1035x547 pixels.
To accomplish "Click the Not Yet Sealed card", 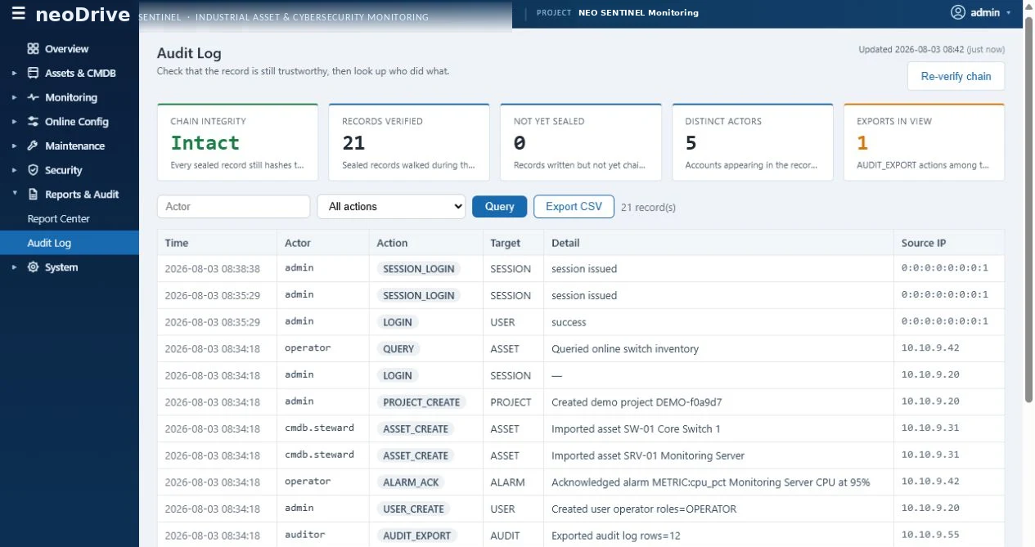I will 580,141.
